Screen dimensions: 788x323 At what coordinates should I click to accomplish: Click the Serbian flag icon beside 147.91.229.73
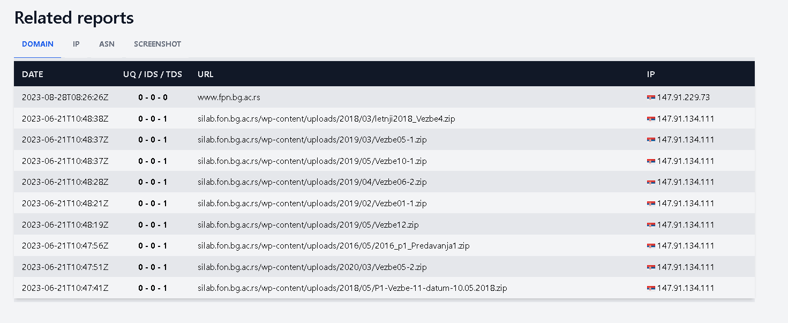(x=651, y=97)
